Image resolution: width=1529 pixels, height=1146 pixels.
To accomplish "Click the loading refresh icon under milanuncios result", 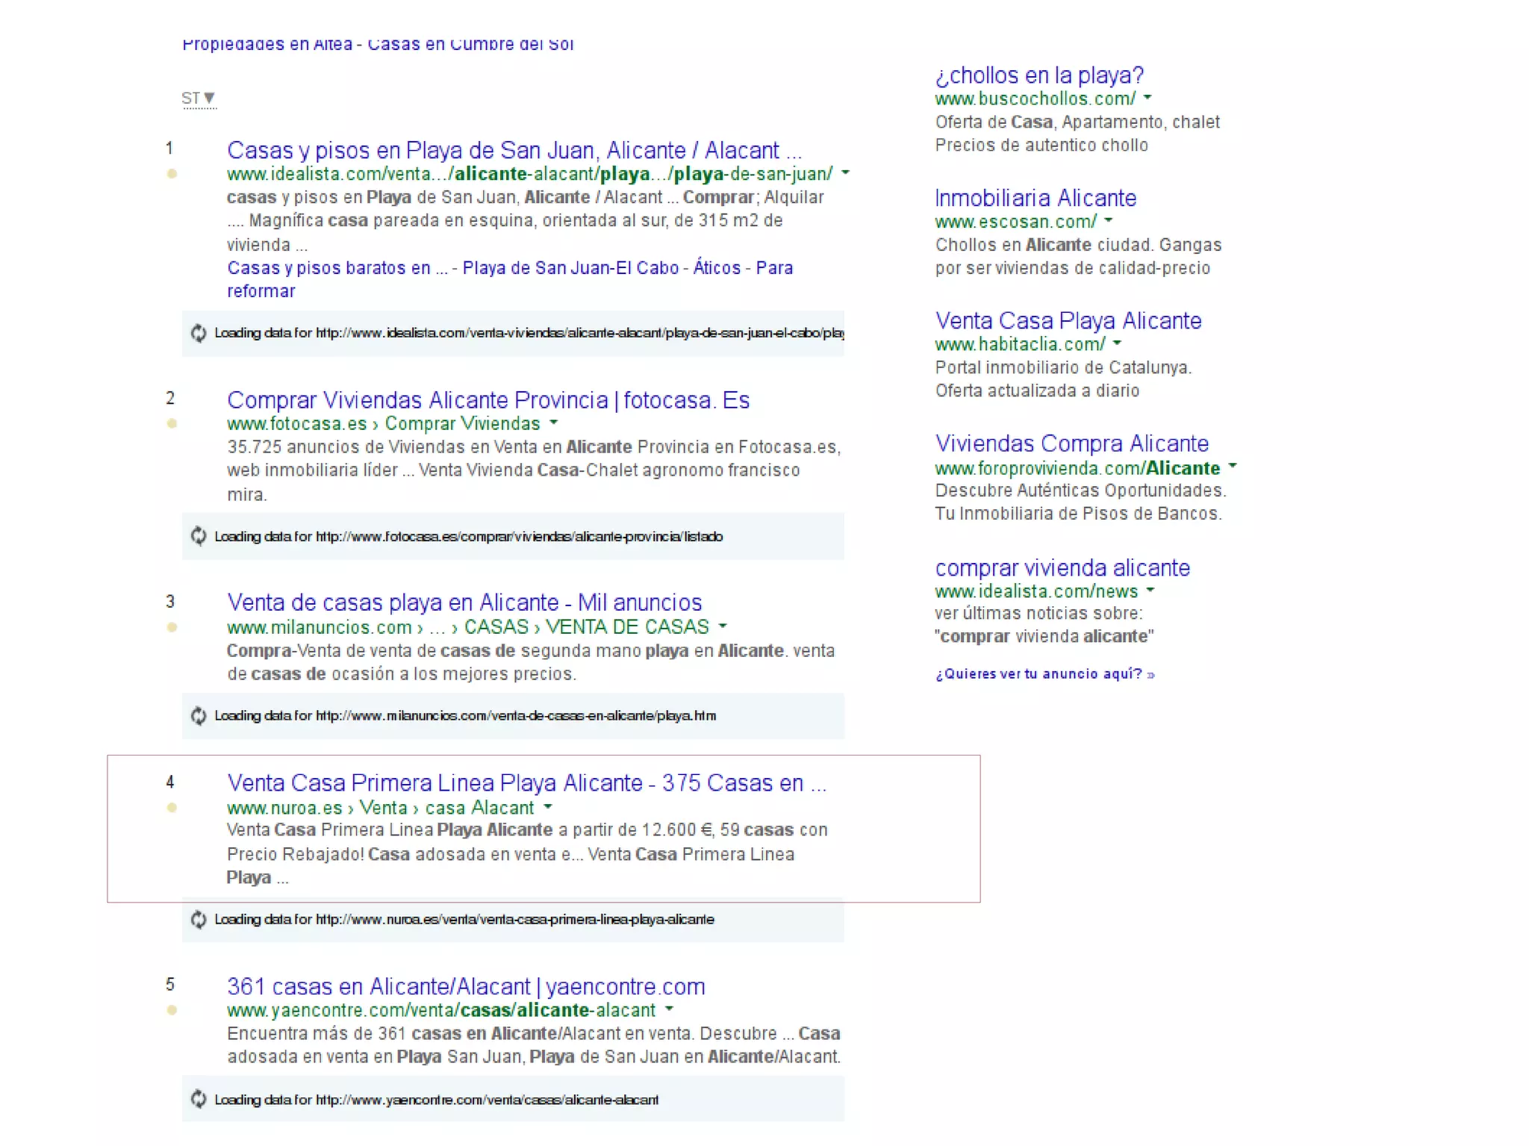I will click(x=199, y=716).
